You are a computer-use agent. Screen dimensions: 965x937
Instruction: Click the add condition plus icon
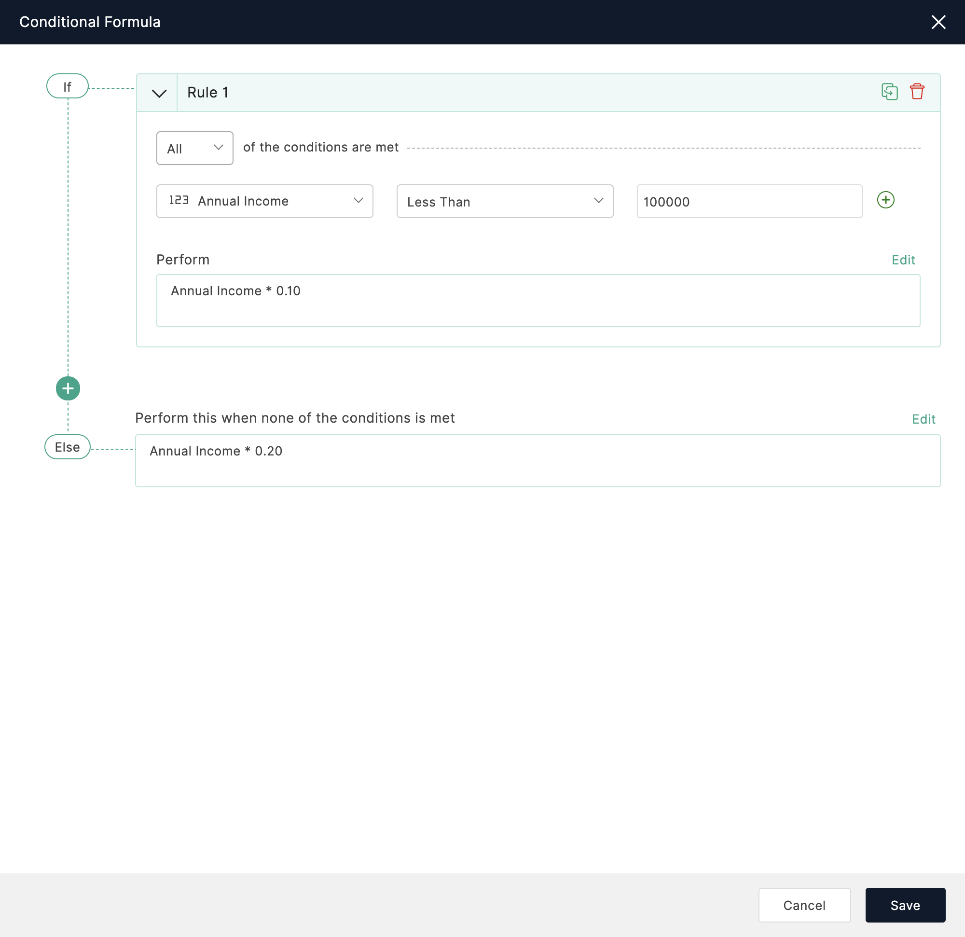click(886, 201)
